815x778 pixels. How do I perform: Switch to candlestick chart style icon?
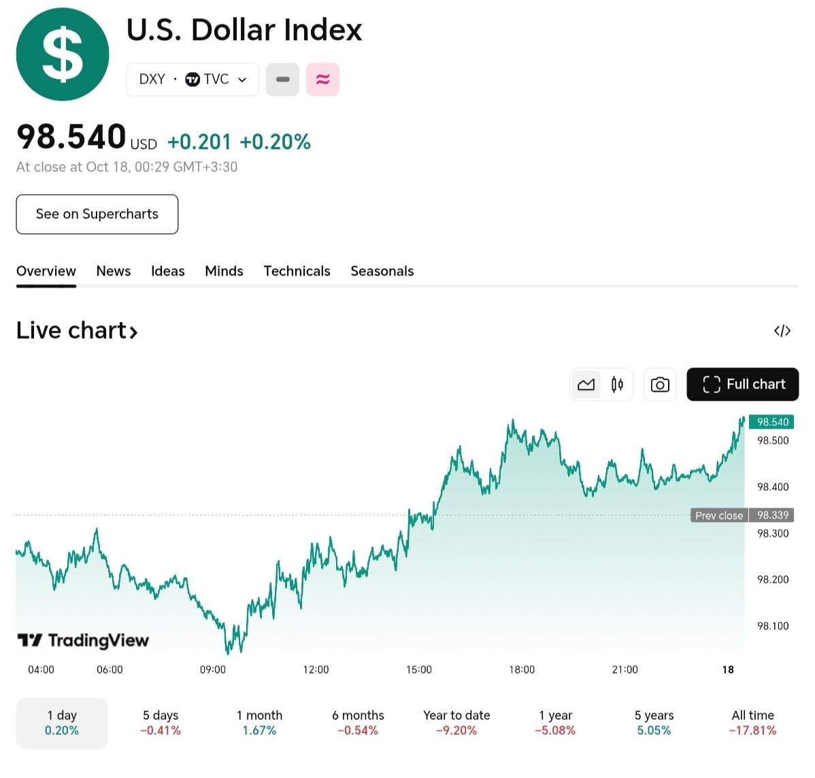[x=617, y=385]
